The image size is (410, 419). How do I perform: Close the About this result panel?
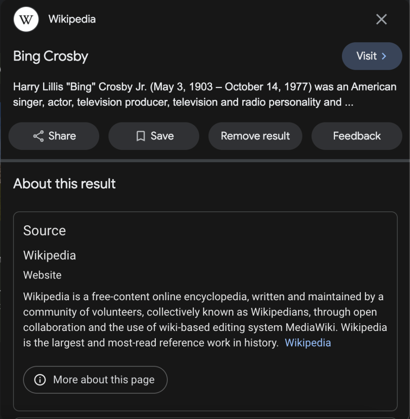pyautogui.click(x=381, y=19)
